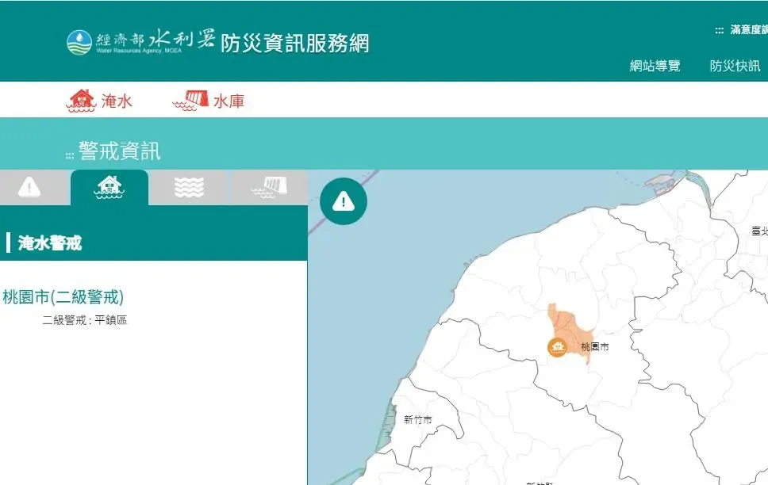Open the 防災快訊 menu item
Viewport: 768px width, 485px height.
coord(735,66)
